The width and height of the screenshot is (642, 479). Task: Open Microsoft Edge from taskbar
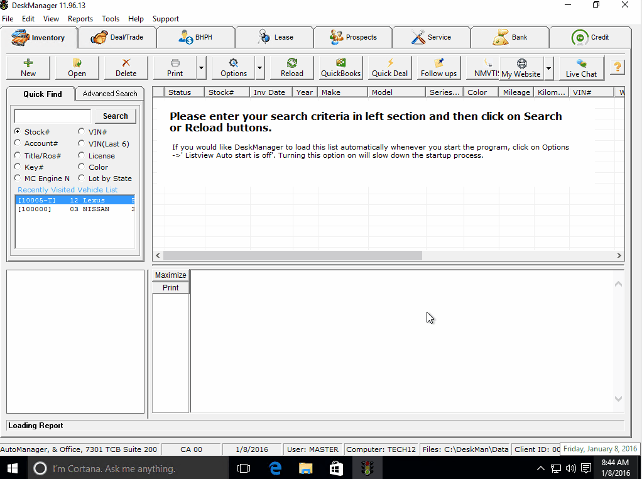click(275, 468)
